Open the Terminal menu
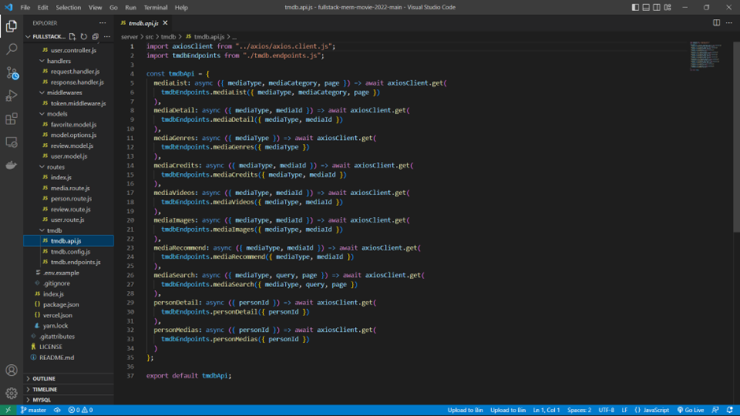The height and width of the screenshot is (416, 740). (x=155, y=7)
